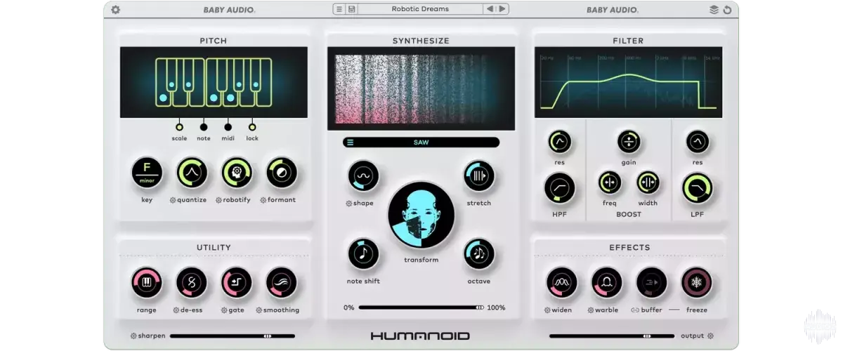Open shape settings gear
This screenshot has width=843, height=351.
click(348, 204)
